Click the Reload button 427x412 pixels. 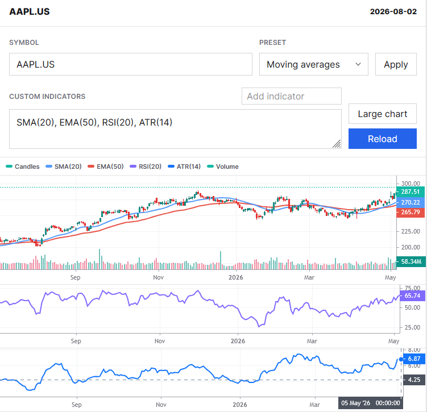[x=382, y=139]
